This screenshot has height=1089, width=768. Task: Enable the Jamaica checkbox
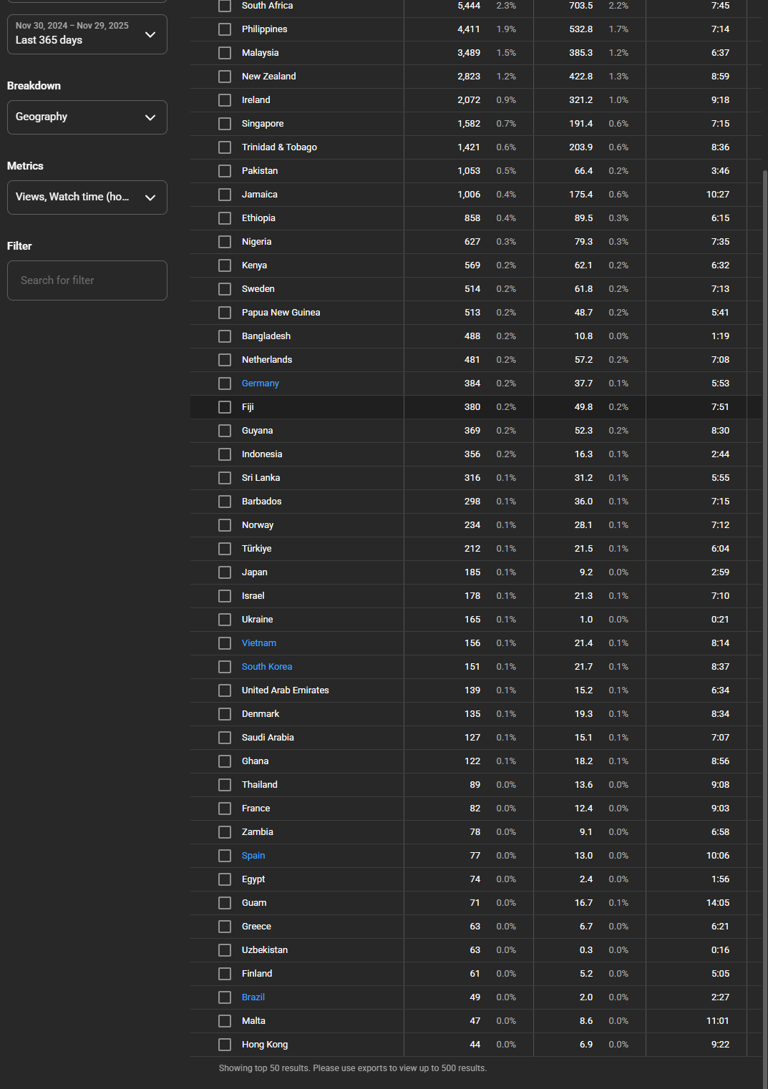[225, 195]
